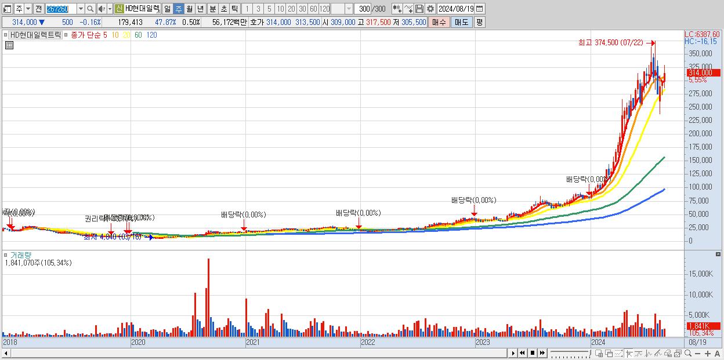Click the 거래량 volume panel label

[22, 254]
